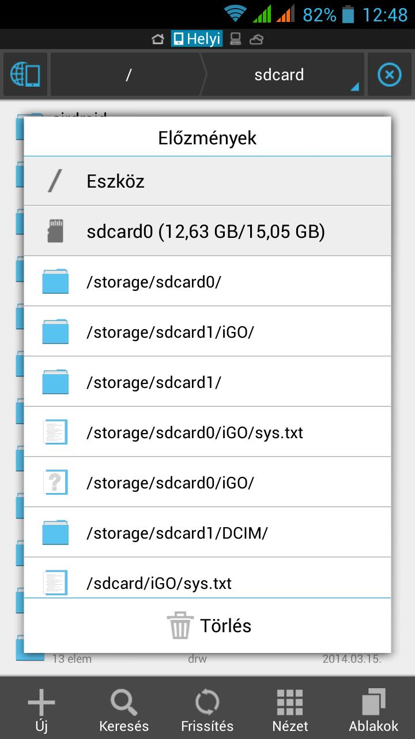Open the globe and phone navigation menu

coord(25,75)
